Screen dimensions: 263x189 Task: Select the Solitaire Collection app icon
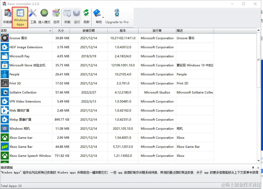[5, 92]
